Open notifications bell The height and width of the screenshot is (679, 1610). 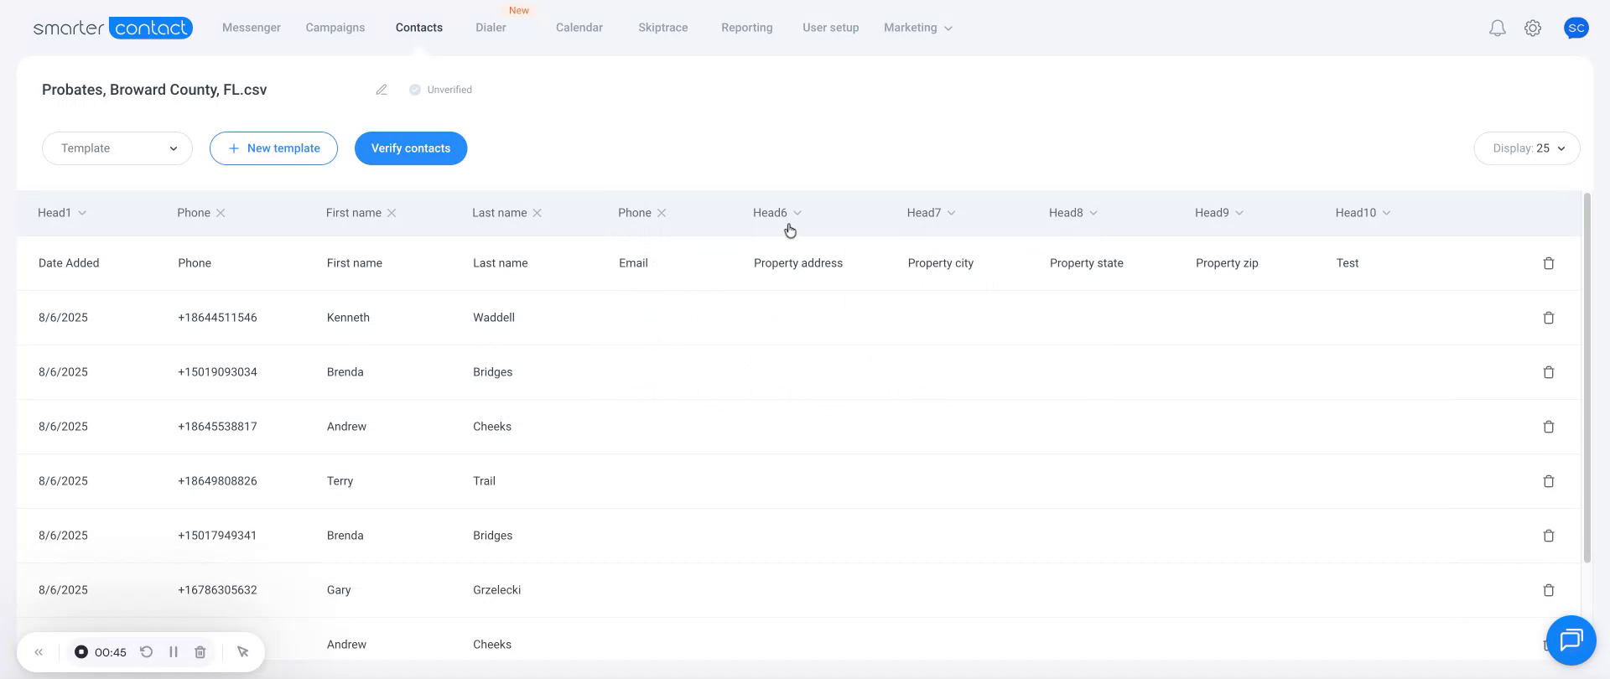pyautogui.click(x=1497, y=29)
